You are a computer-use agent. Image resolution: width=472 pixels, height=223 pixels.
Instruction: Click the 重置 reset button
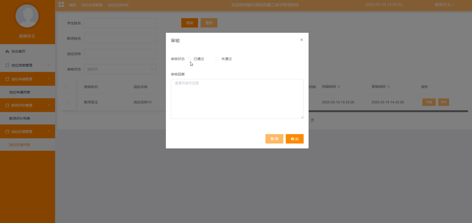tap(209, 23)
